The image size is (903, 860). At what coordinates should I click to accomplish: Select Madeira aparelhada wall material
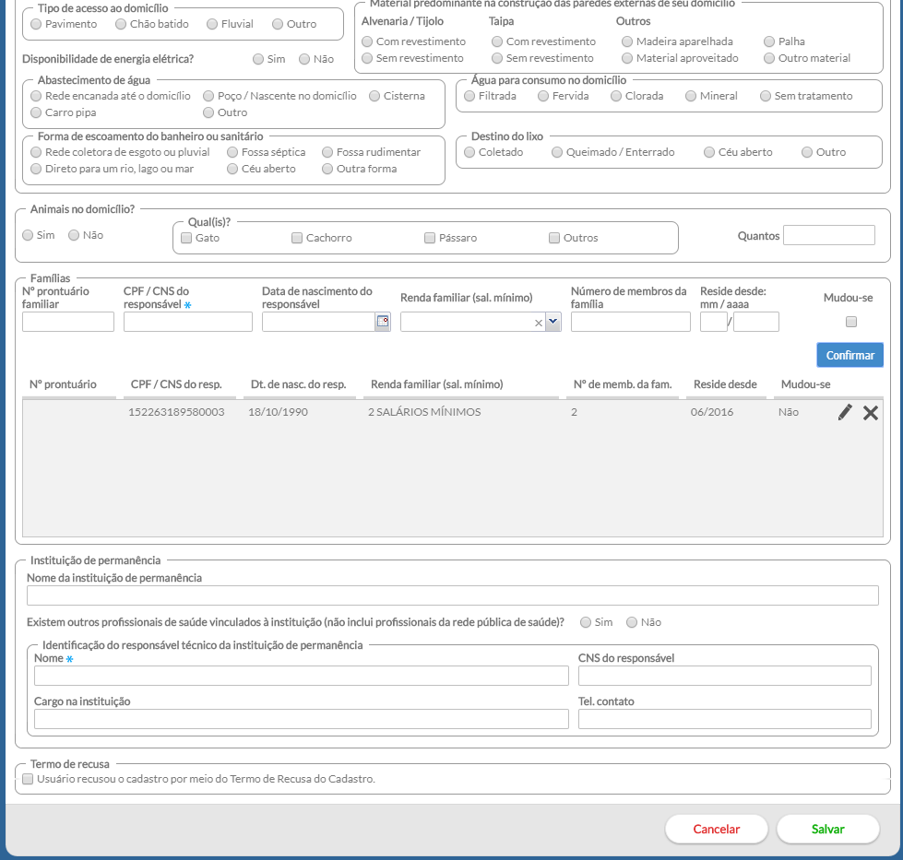(627, 42)
